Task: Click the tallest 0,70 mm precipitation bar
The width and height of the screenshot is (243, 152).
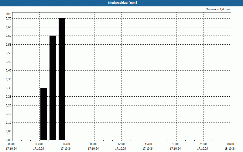Action: click(62, 79)
